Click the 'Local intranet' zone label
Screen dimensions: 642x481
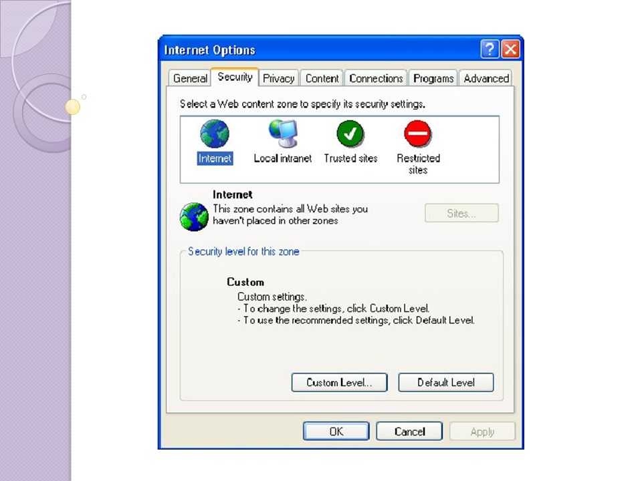282,158
